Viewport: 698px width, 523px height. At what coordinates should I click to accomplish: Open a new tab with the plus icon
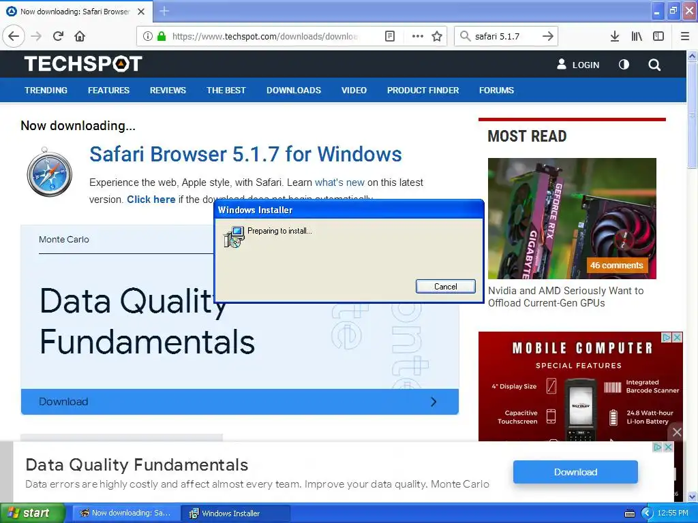[x=164, y=11]
